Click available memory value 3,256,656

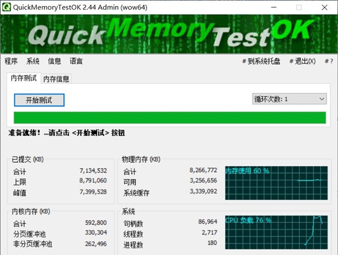coord(203,181)
